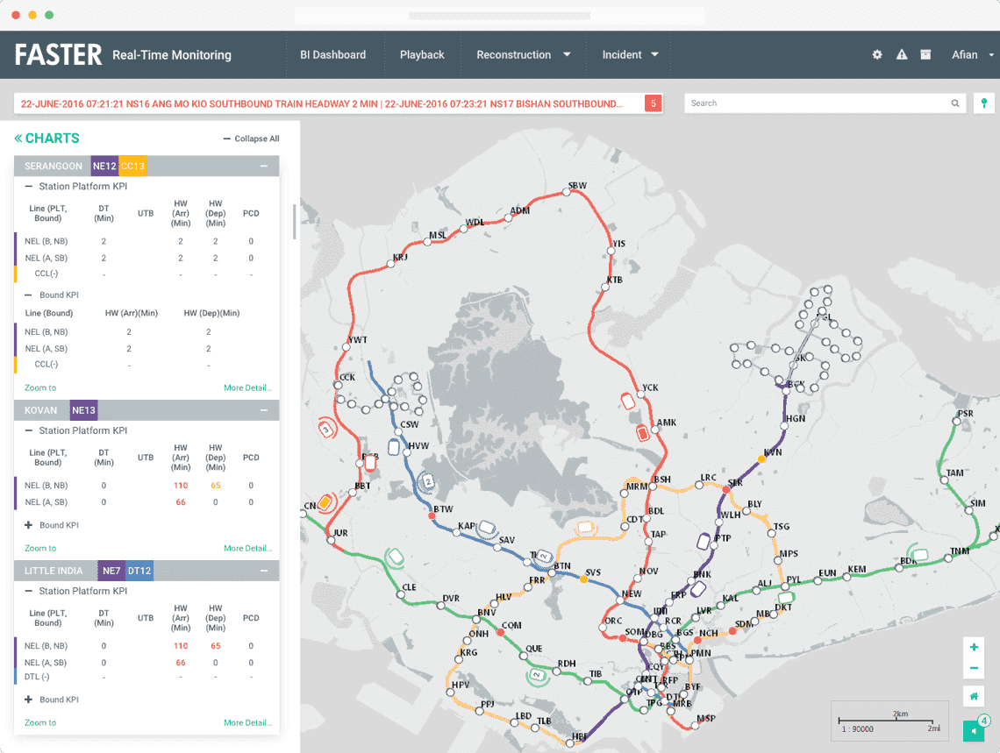The width and height of the screenshot is (1000, 753).
Task: Switch to the BI Dashboard tab
Action: 333,54
